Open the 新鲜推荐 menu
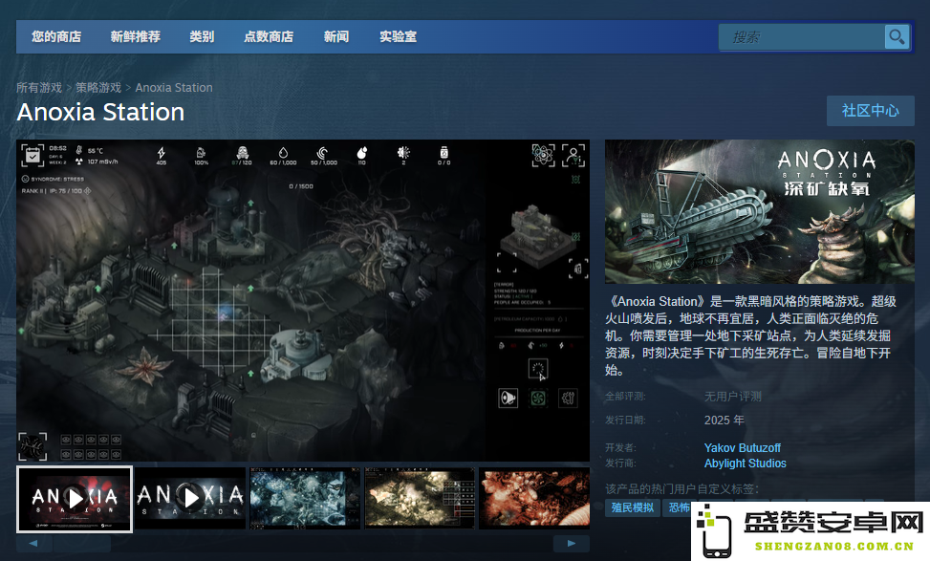 click(135, 36)
